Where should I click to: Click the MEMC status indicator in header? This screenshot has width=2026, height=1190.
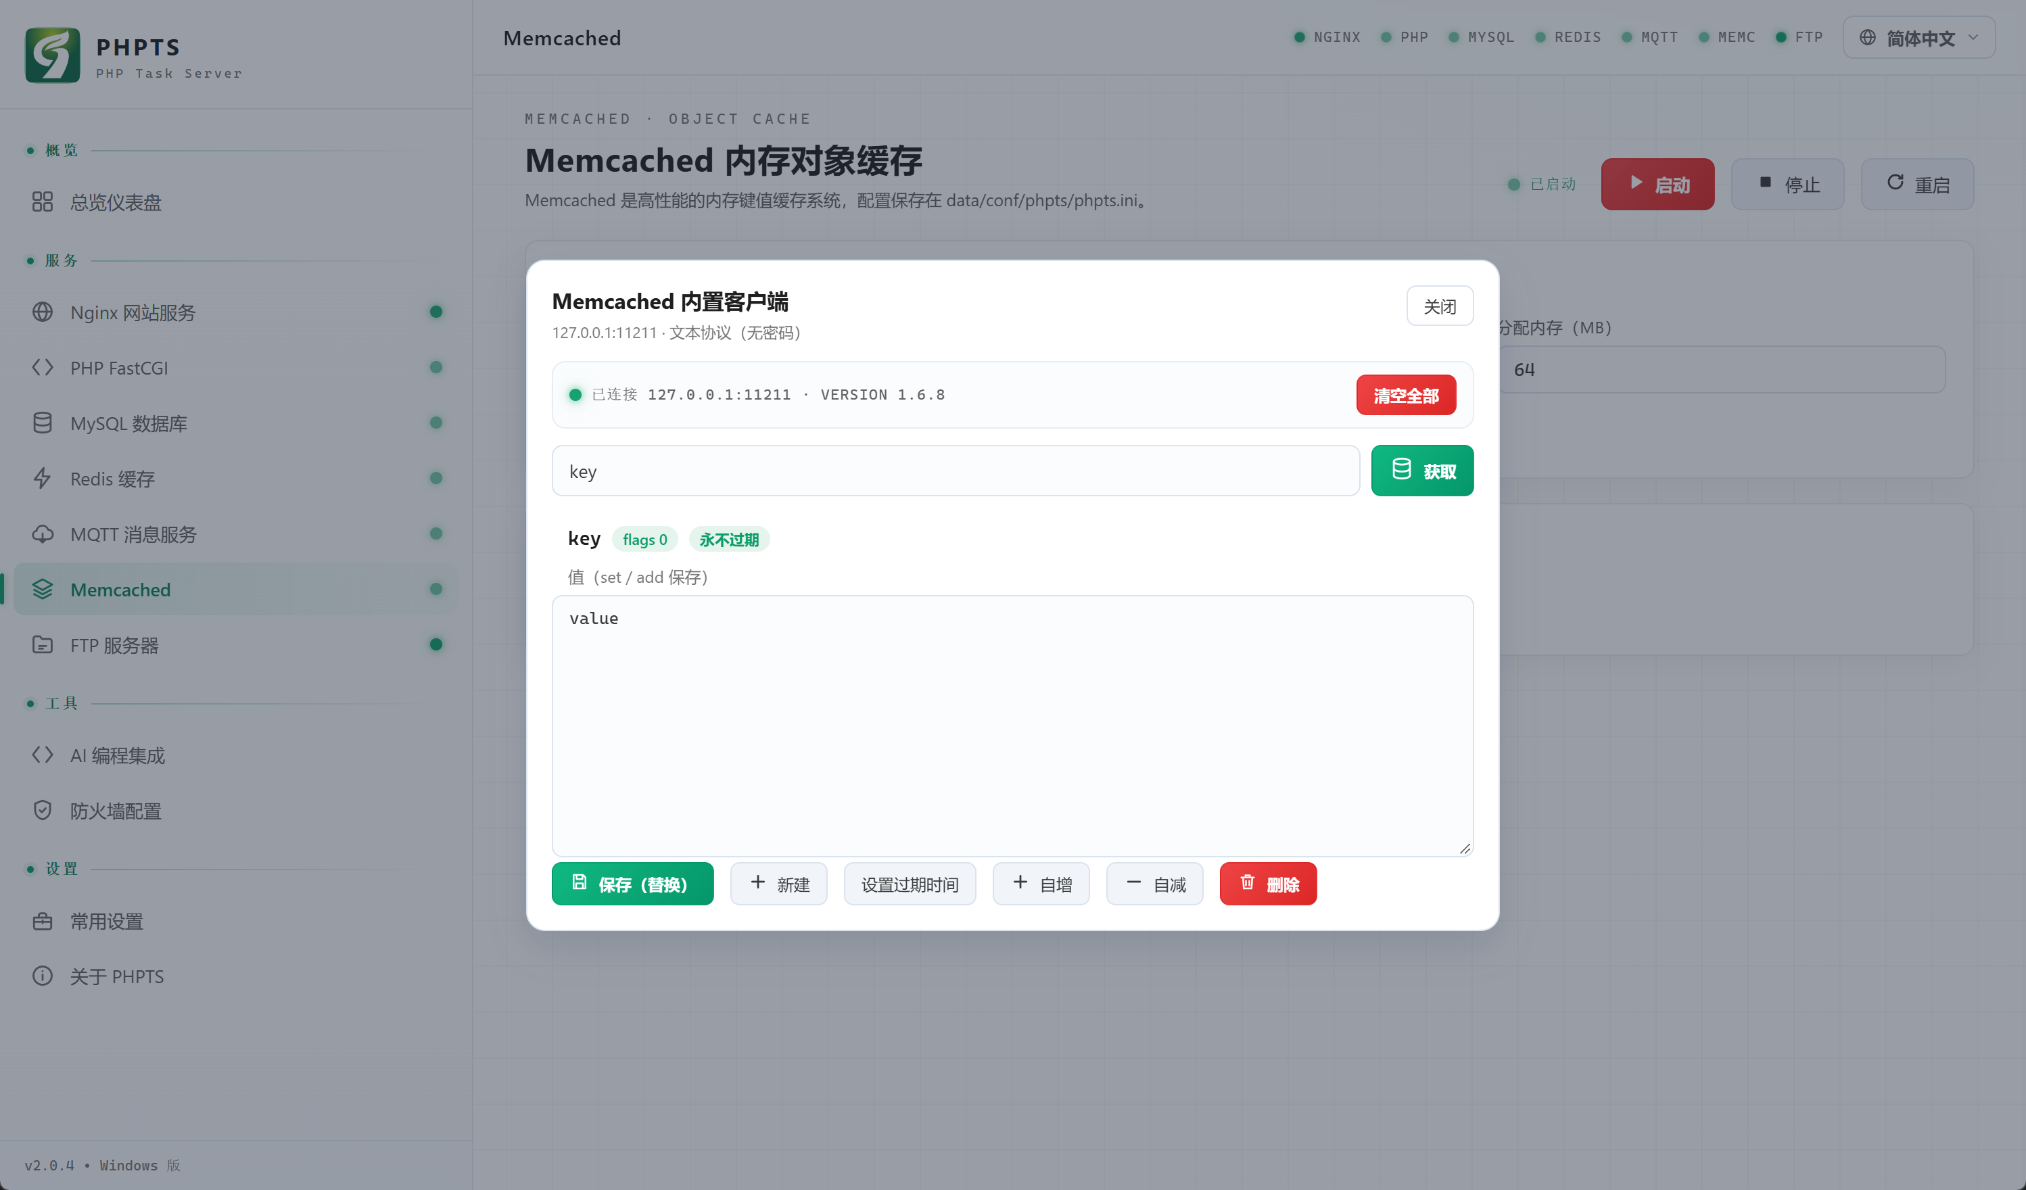click(1726, 38)
